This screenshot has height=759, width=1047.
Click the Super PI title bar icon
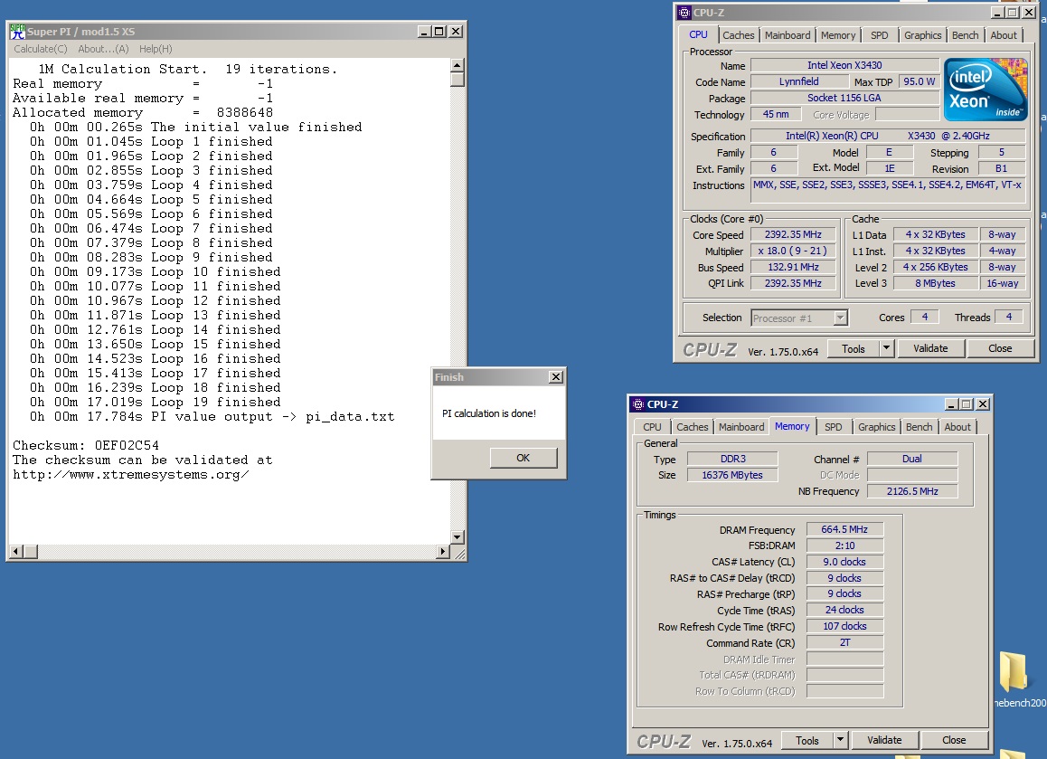[x=17, y=32]
